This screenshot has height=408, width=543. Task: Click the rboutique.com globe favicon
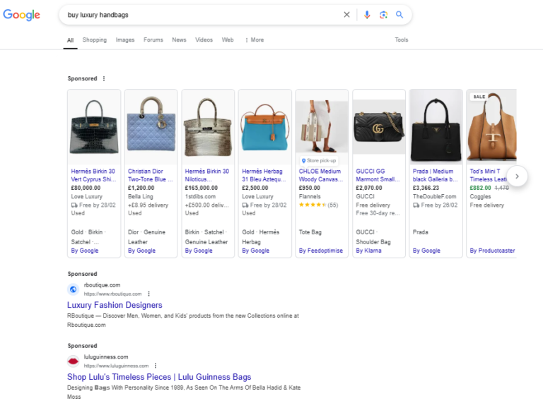point(73,289)
